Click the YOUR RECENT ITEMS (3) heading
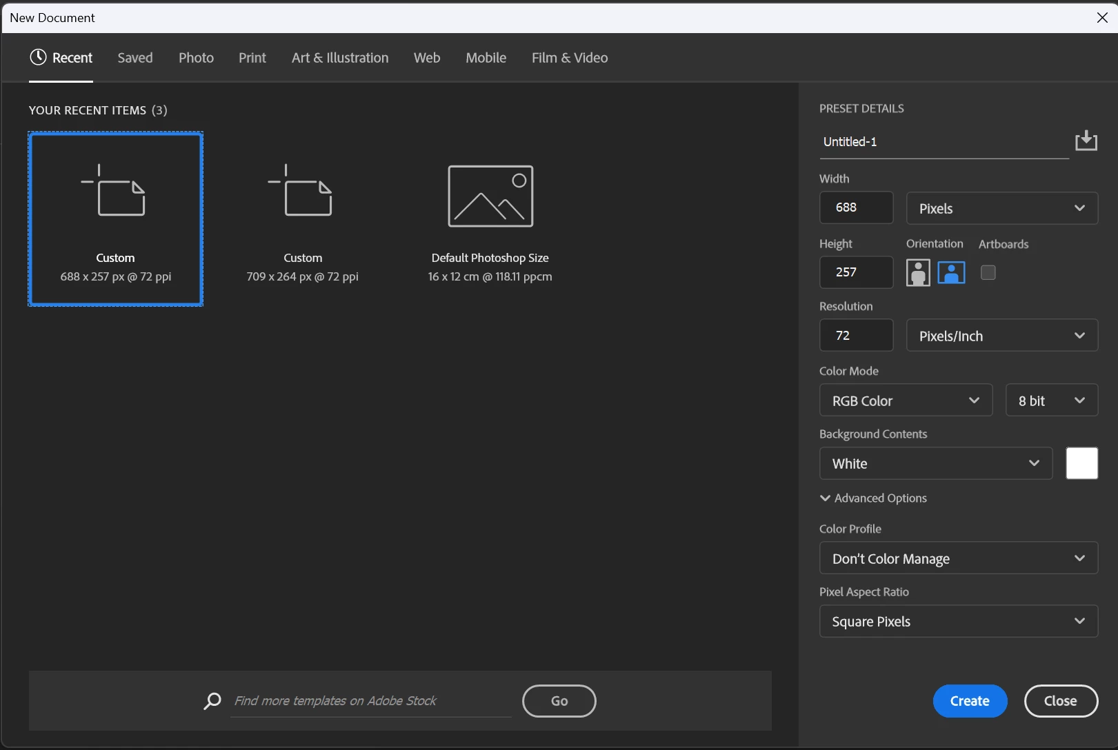Viewport: 1118px width, 750px height. coord(98,110)
